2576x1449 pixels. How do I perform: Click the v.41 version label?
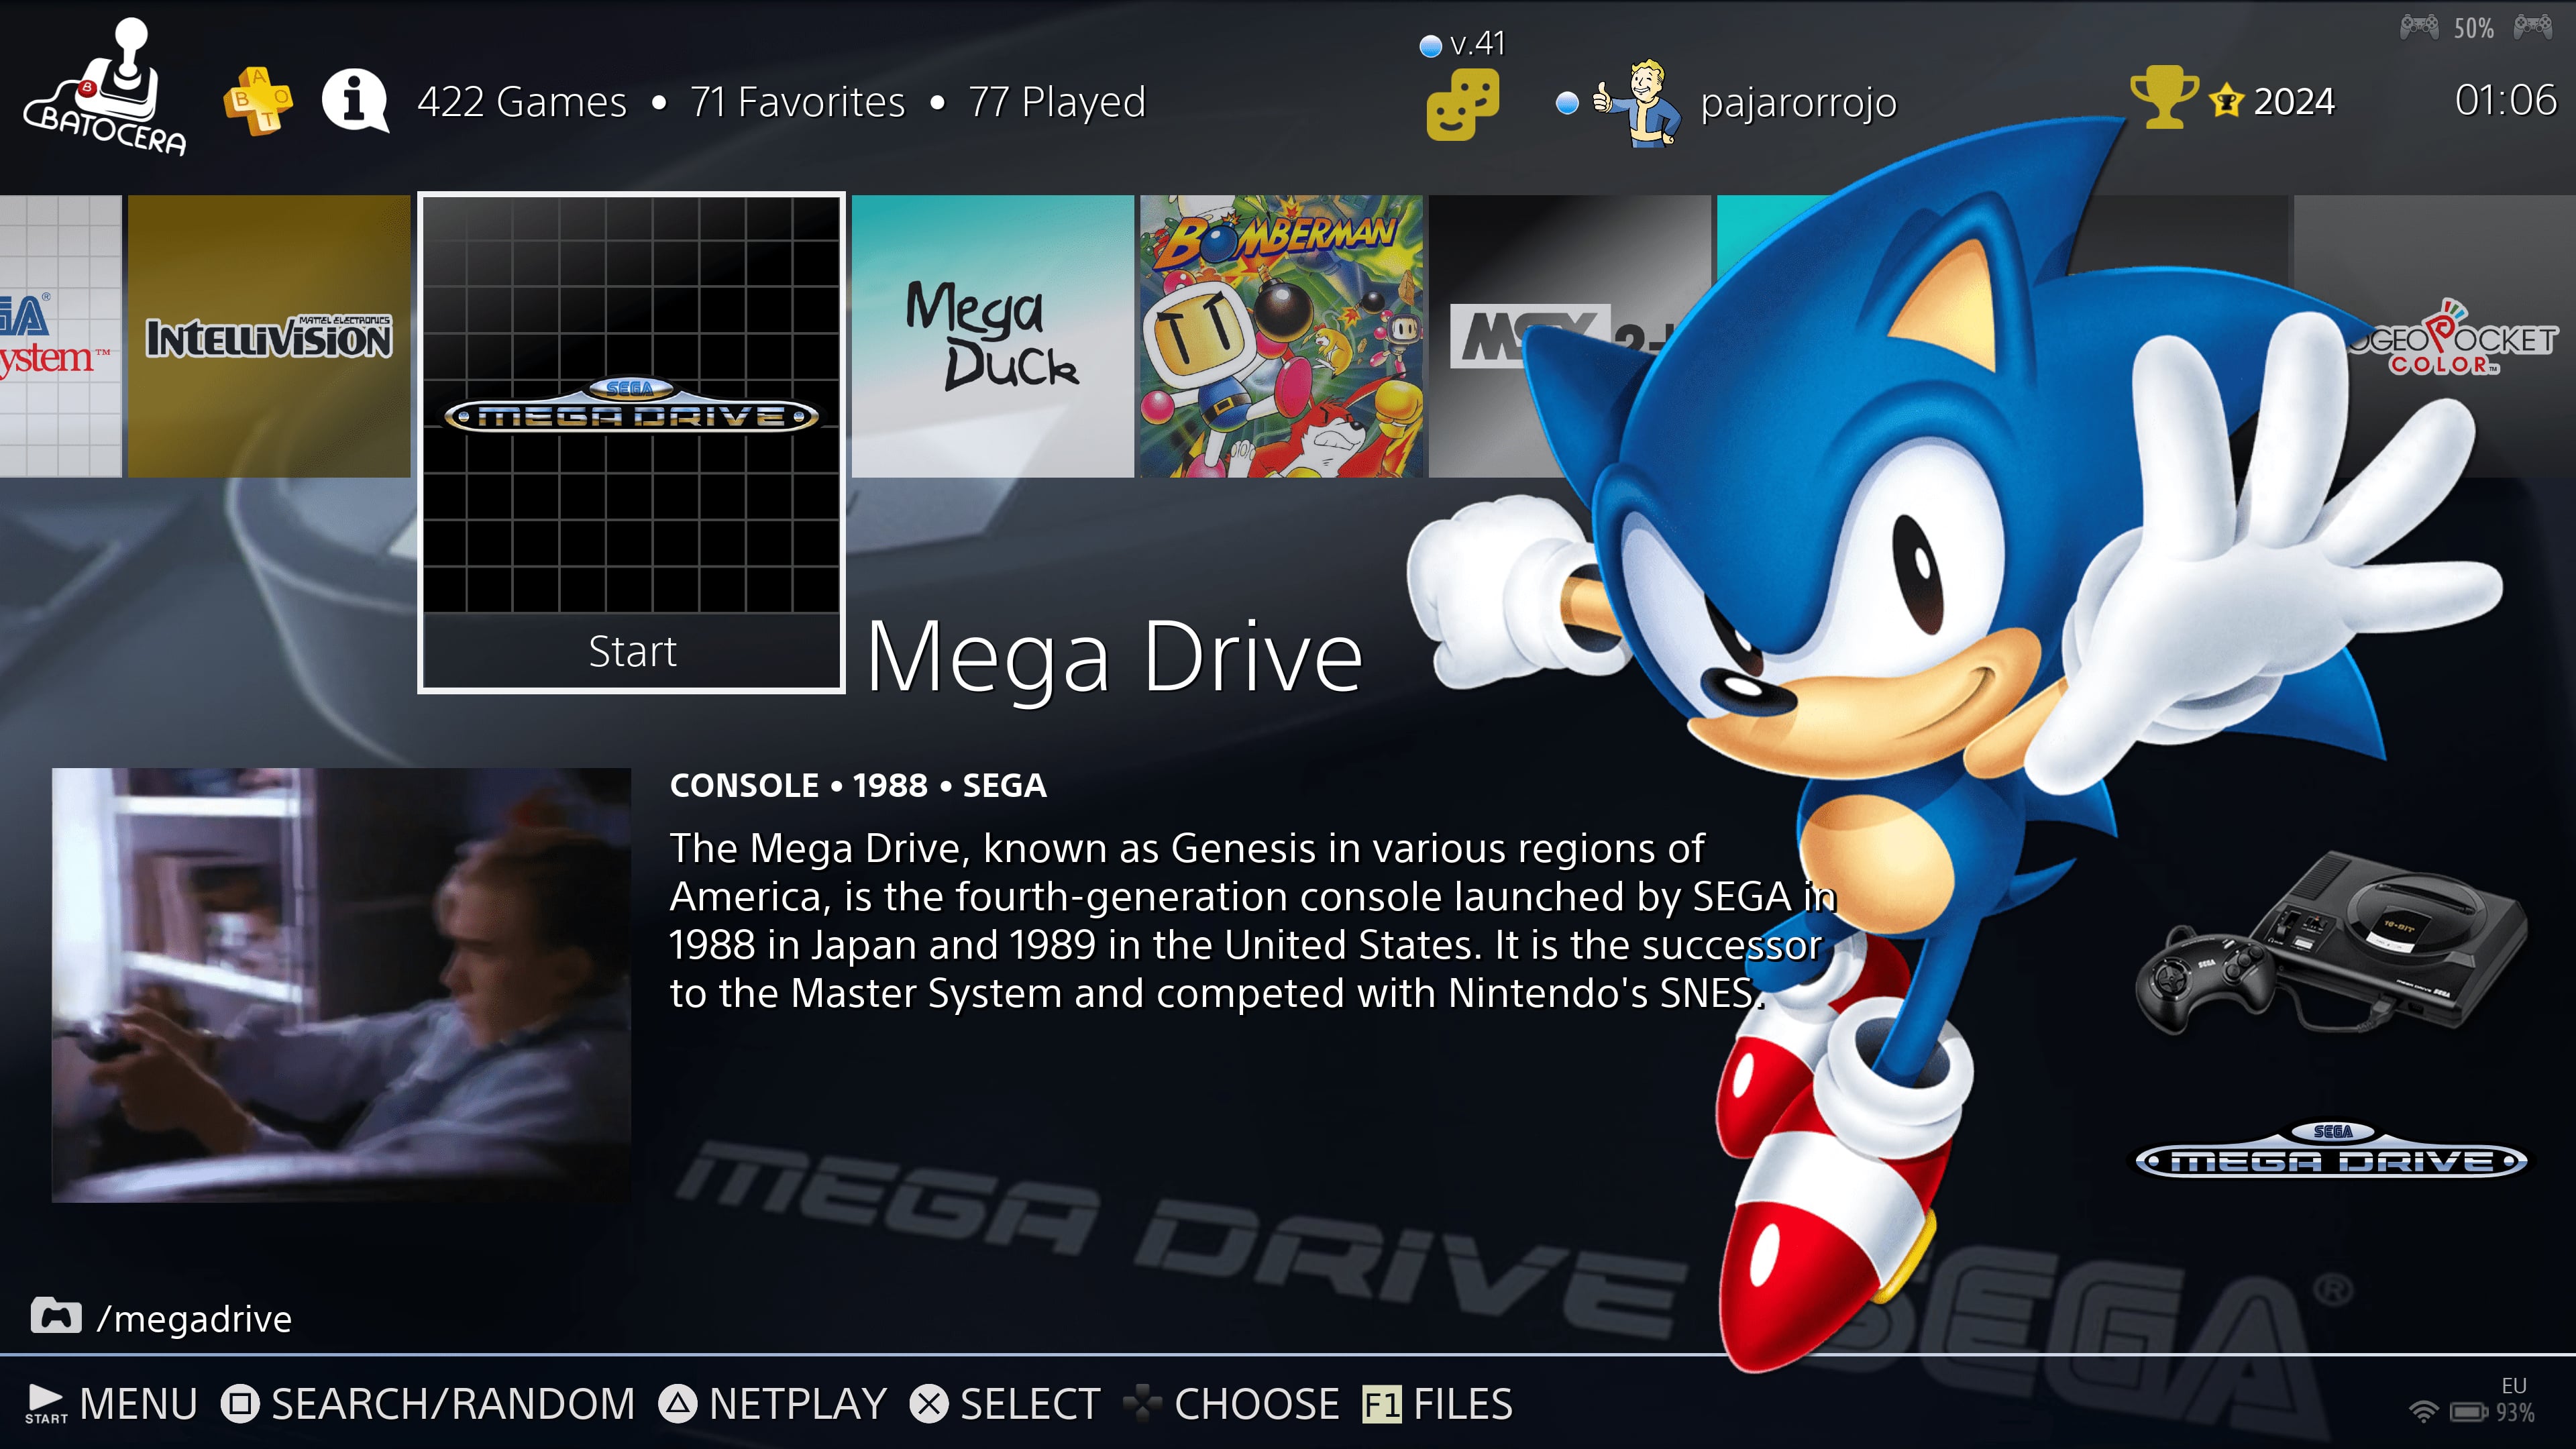pyautogui.click(x=1477, y=43)
